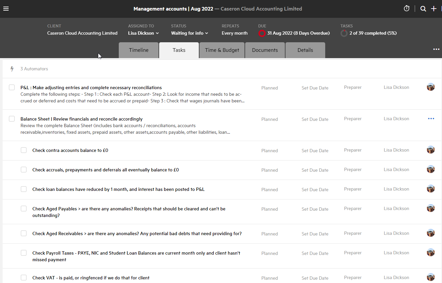
Task: Set due date for P&L task
Action: (x=315, y=88)
